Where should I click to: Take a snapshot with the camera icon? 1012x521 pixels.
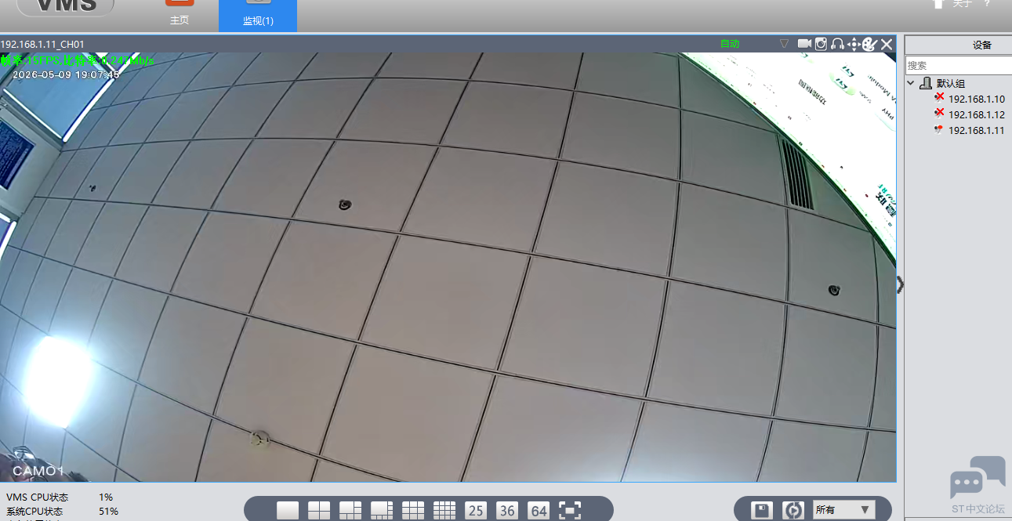coord(821,44)
